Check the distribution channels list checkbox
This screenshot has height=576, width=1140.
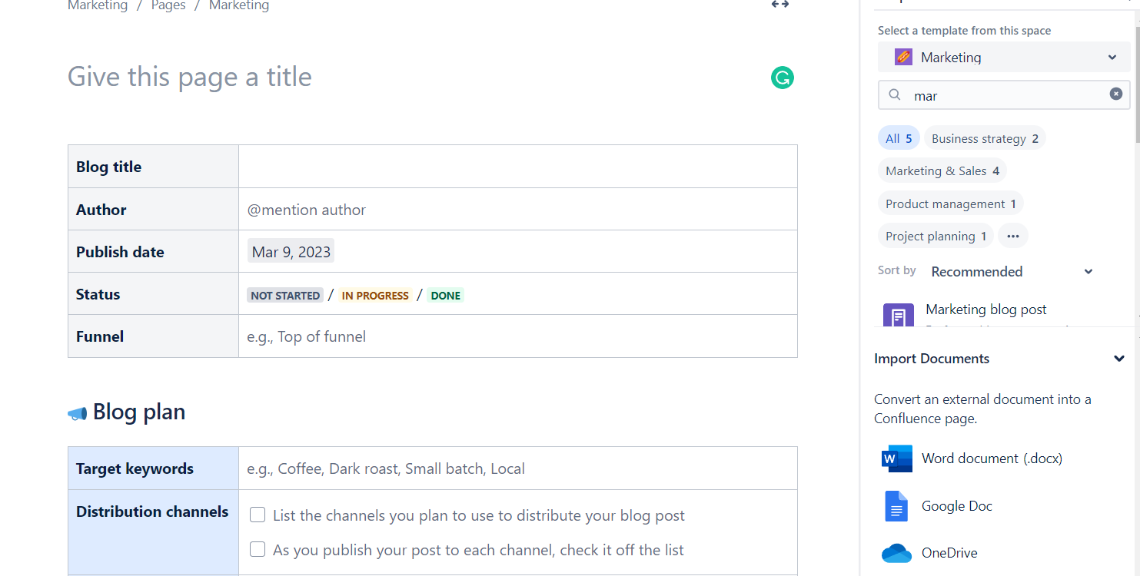click(257, 515)
